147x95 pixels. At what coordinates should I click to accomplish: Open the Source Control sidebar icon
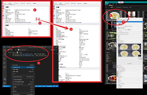pyautogui.click(x=5, y=59)
